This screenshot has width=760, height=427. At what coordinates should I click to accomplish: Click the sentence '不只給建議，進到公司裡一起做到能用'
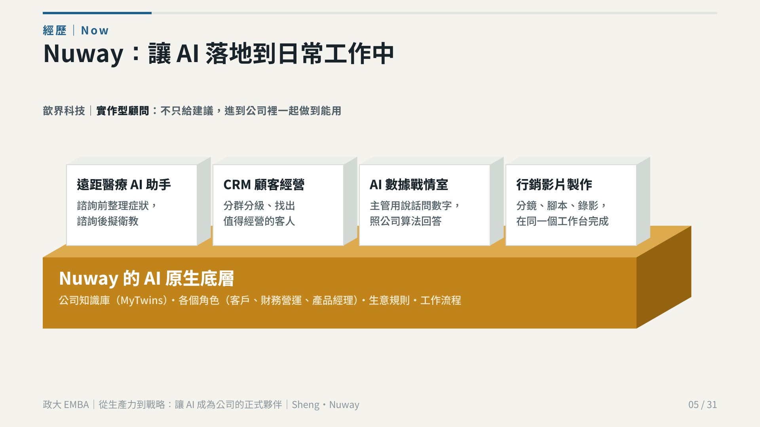pyautogui.click(x=251, y=111)
